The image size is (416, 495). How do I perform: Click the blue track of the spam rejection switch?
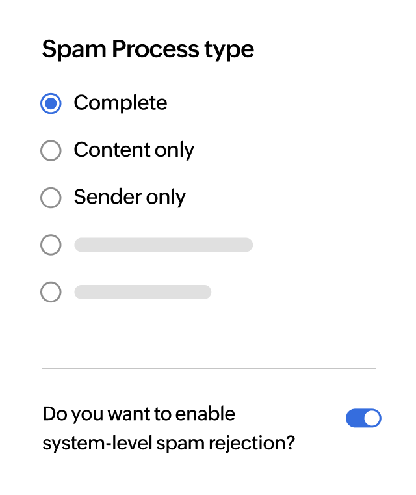(354, 418)
